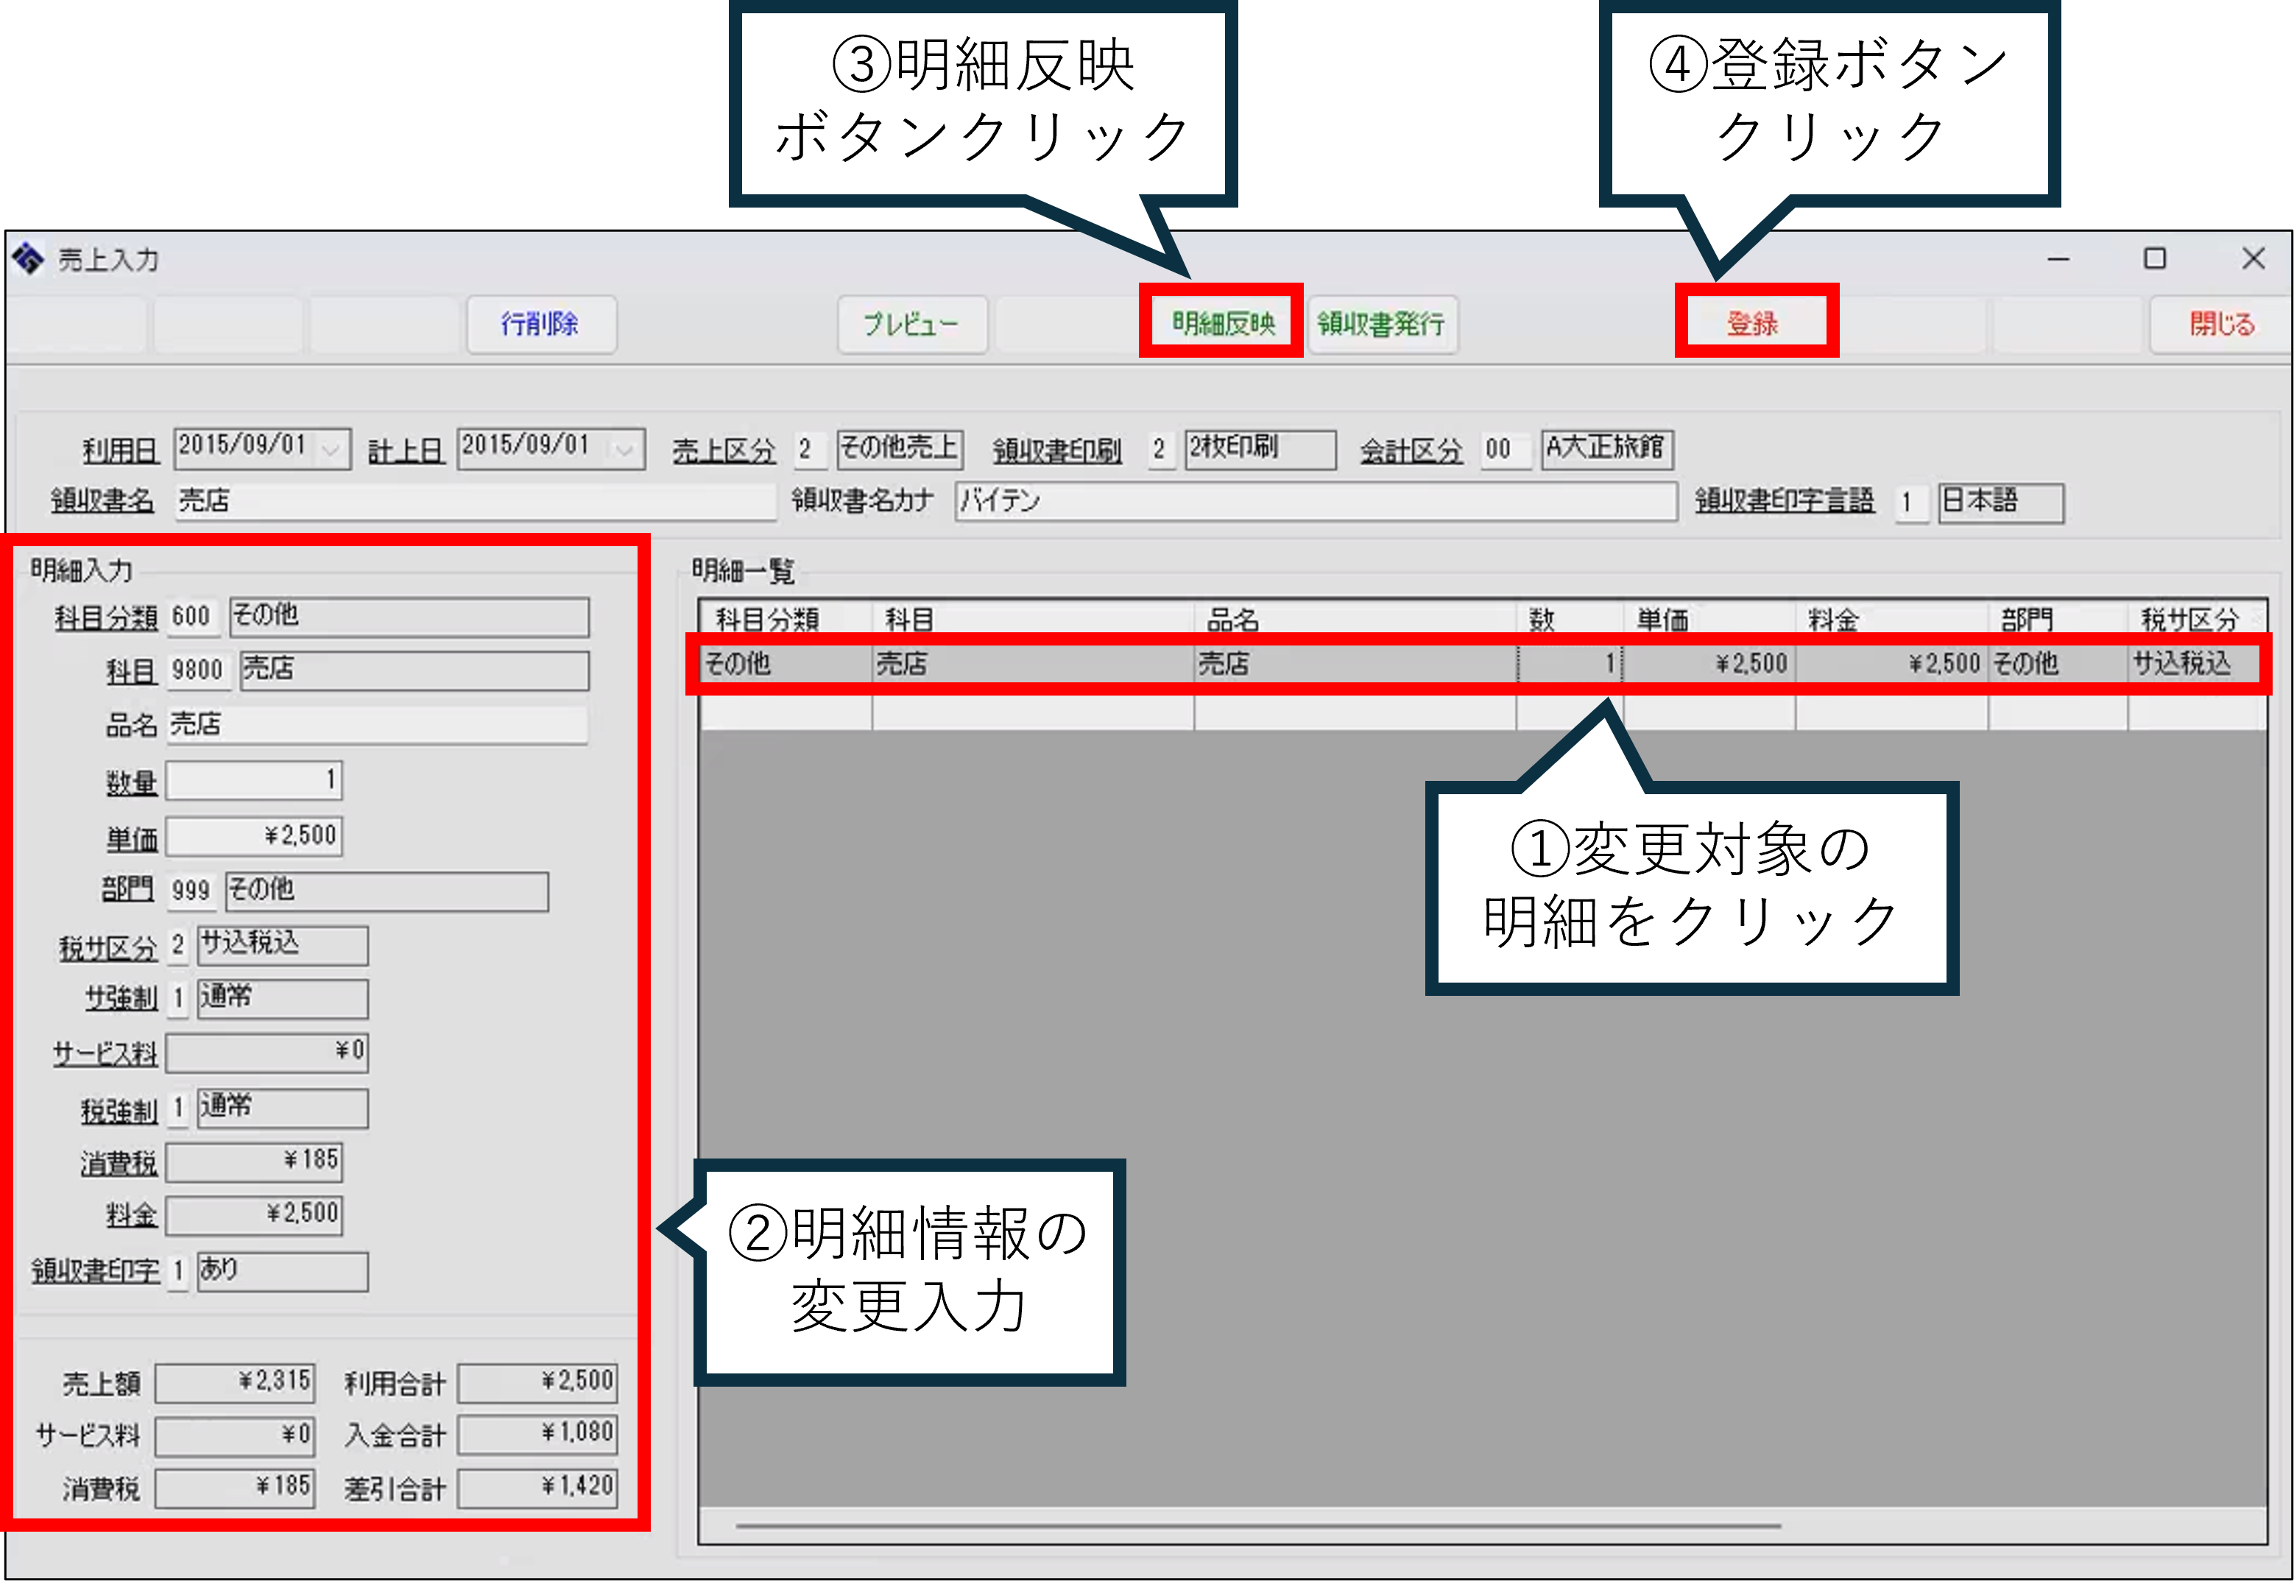Image resolution: width=2294 pixels, height=1581 pixels.
Task: Expand the 利用日 date dropdown
Action: (x=332, y=450)
